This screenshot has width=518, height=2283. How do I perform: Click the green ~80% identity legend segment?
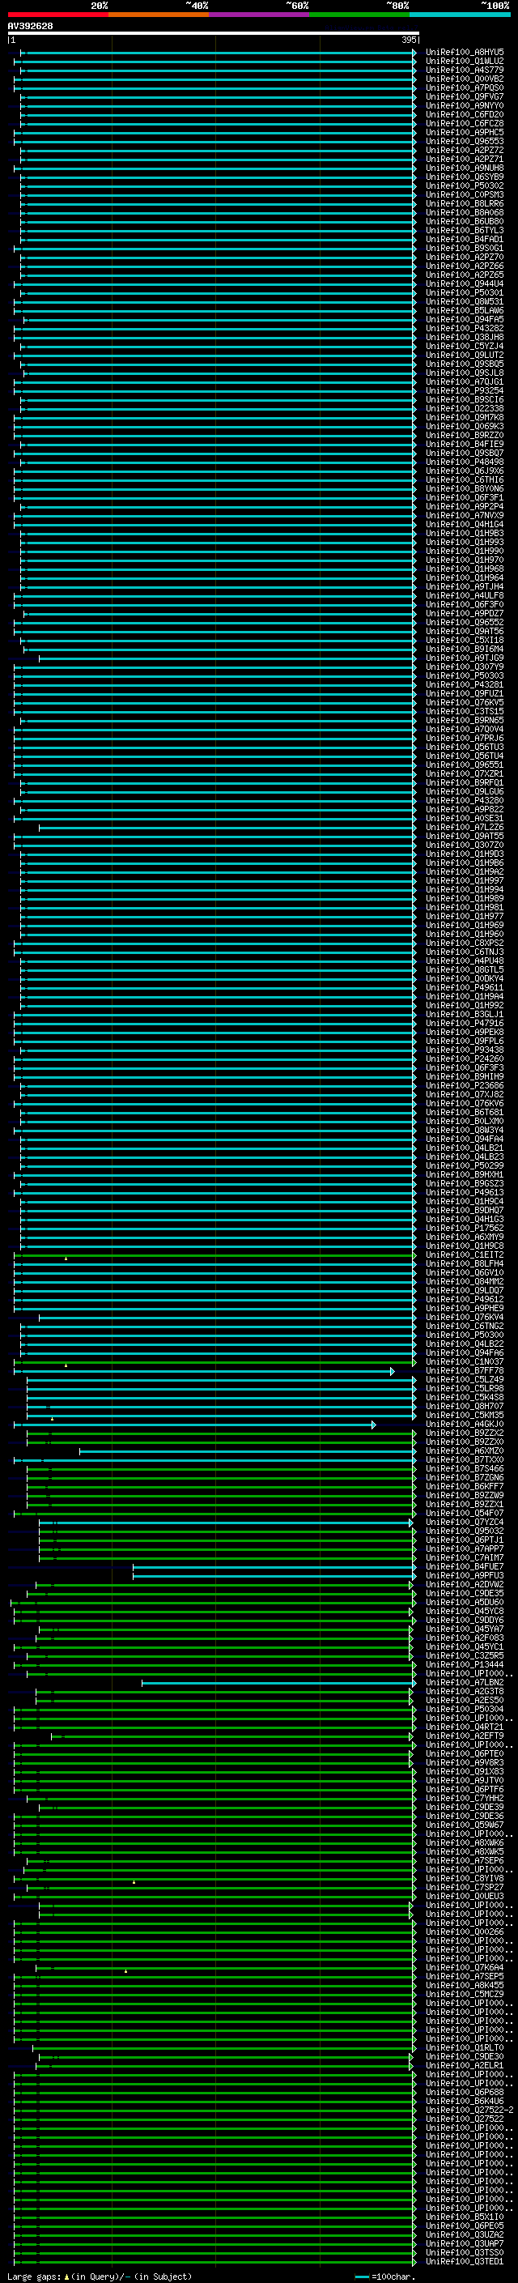click(359, 15)
